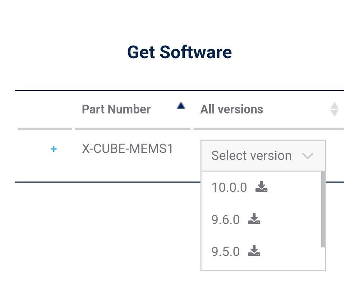
Task: Choose version 10.0.0 from the list
Action: coord(229,188)
